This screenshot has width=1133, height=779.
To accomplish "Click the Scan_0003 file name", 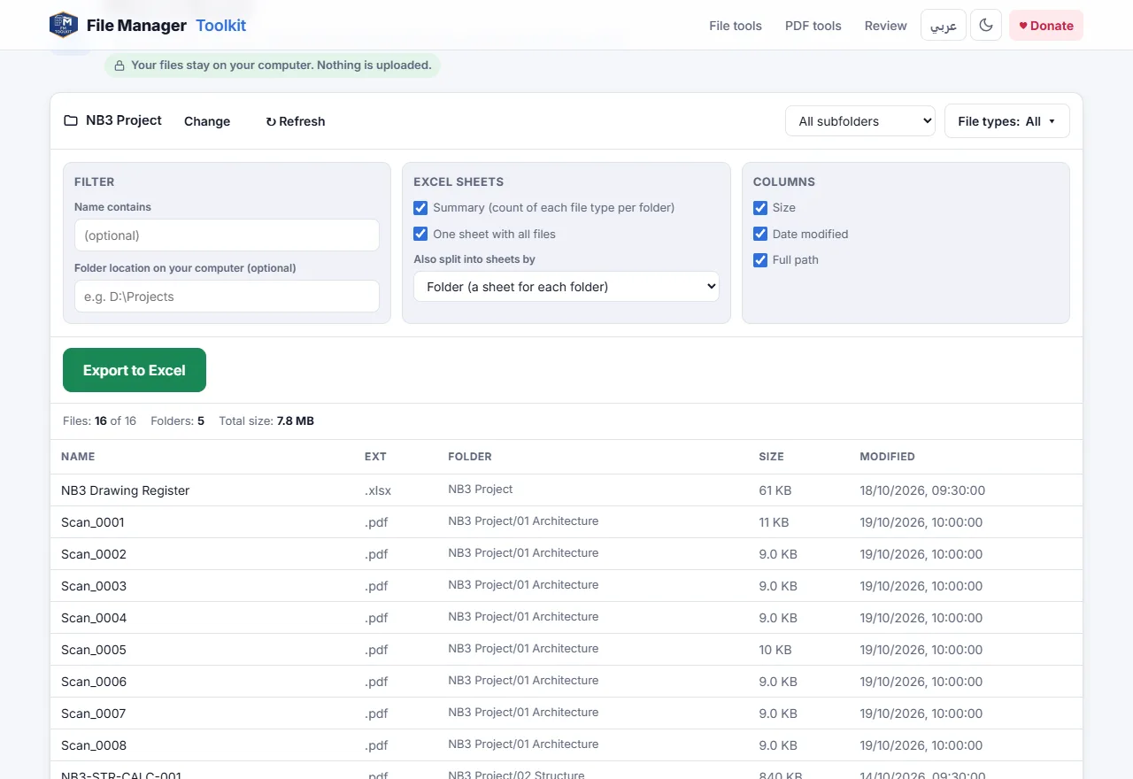I will pyautogui.click(x=94, y=586).
